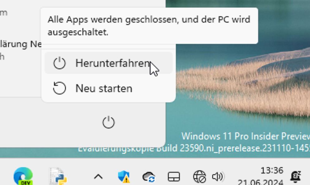Click power symbol beside Herunterfahren
The image size is (310, 185).
pyautogui.click(x=59, y=63)
